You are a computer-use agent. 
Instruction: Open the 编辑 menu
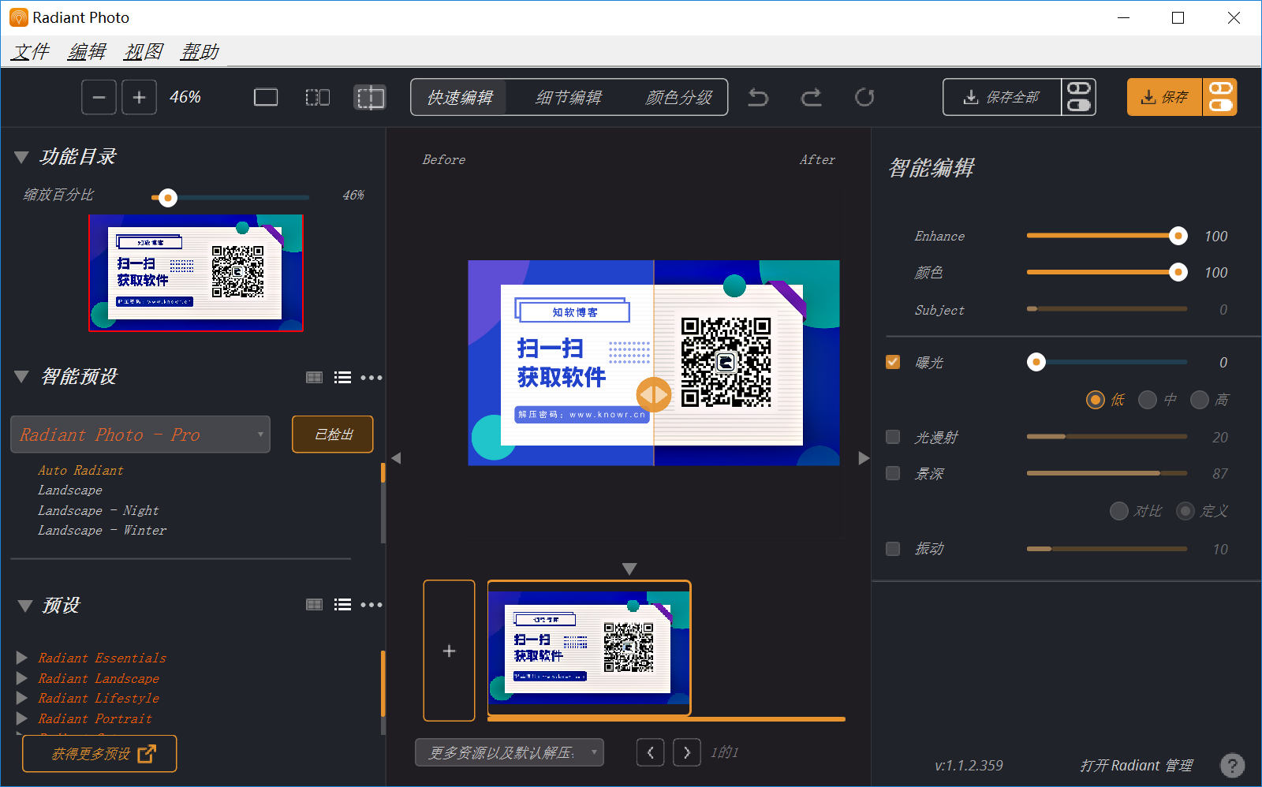coord(87,51)
